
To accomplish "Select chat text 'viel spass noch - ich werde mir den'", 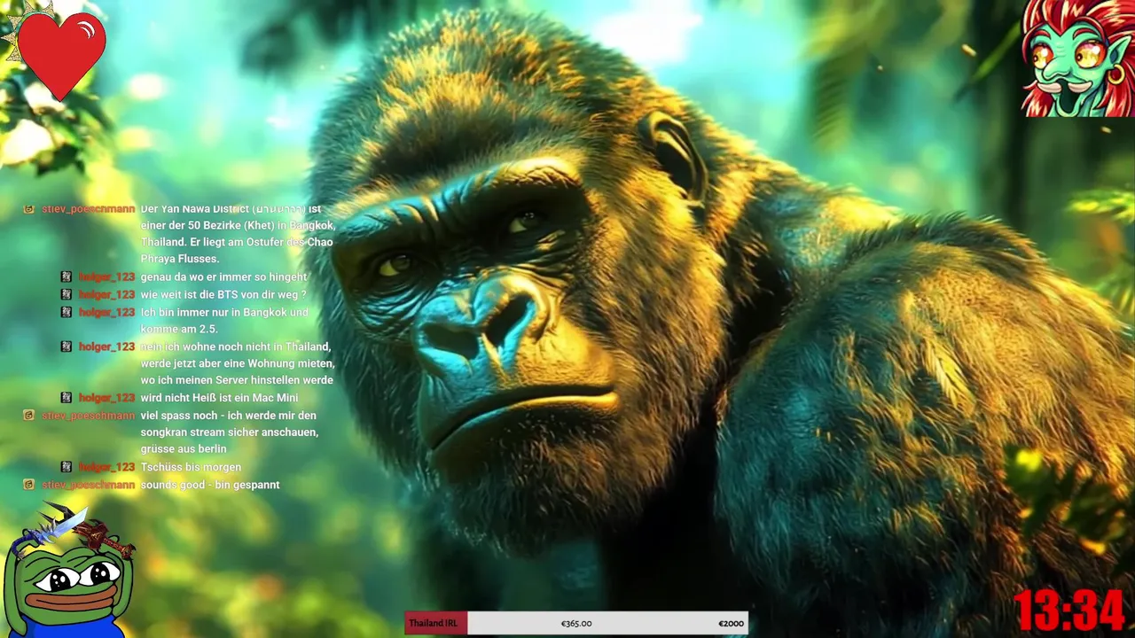I will pyautogui.click(x=228, y=416).
